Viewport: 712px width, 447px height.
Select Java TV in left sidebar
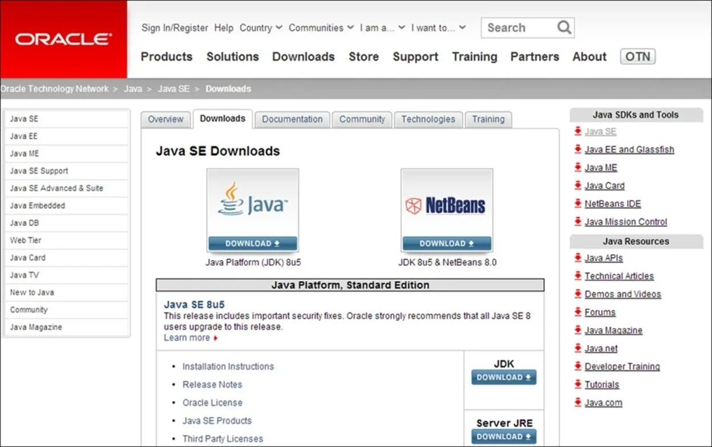point(66,275)
